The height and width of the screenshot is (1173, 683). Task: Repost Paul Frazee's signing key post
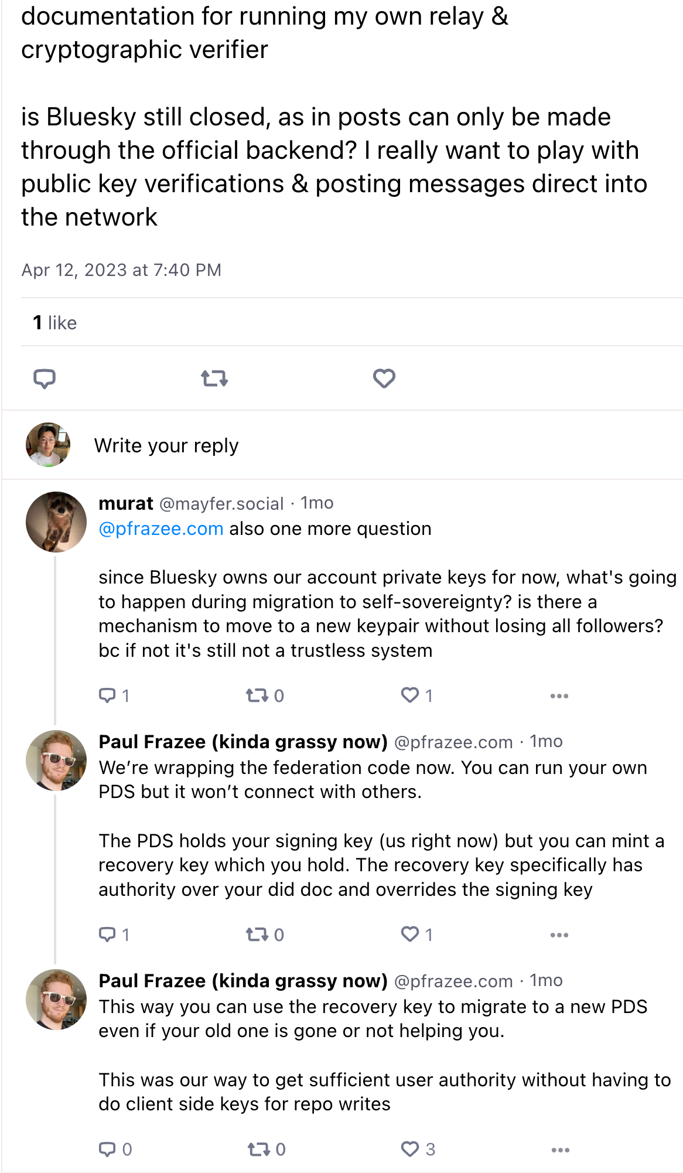click(257, 935)
